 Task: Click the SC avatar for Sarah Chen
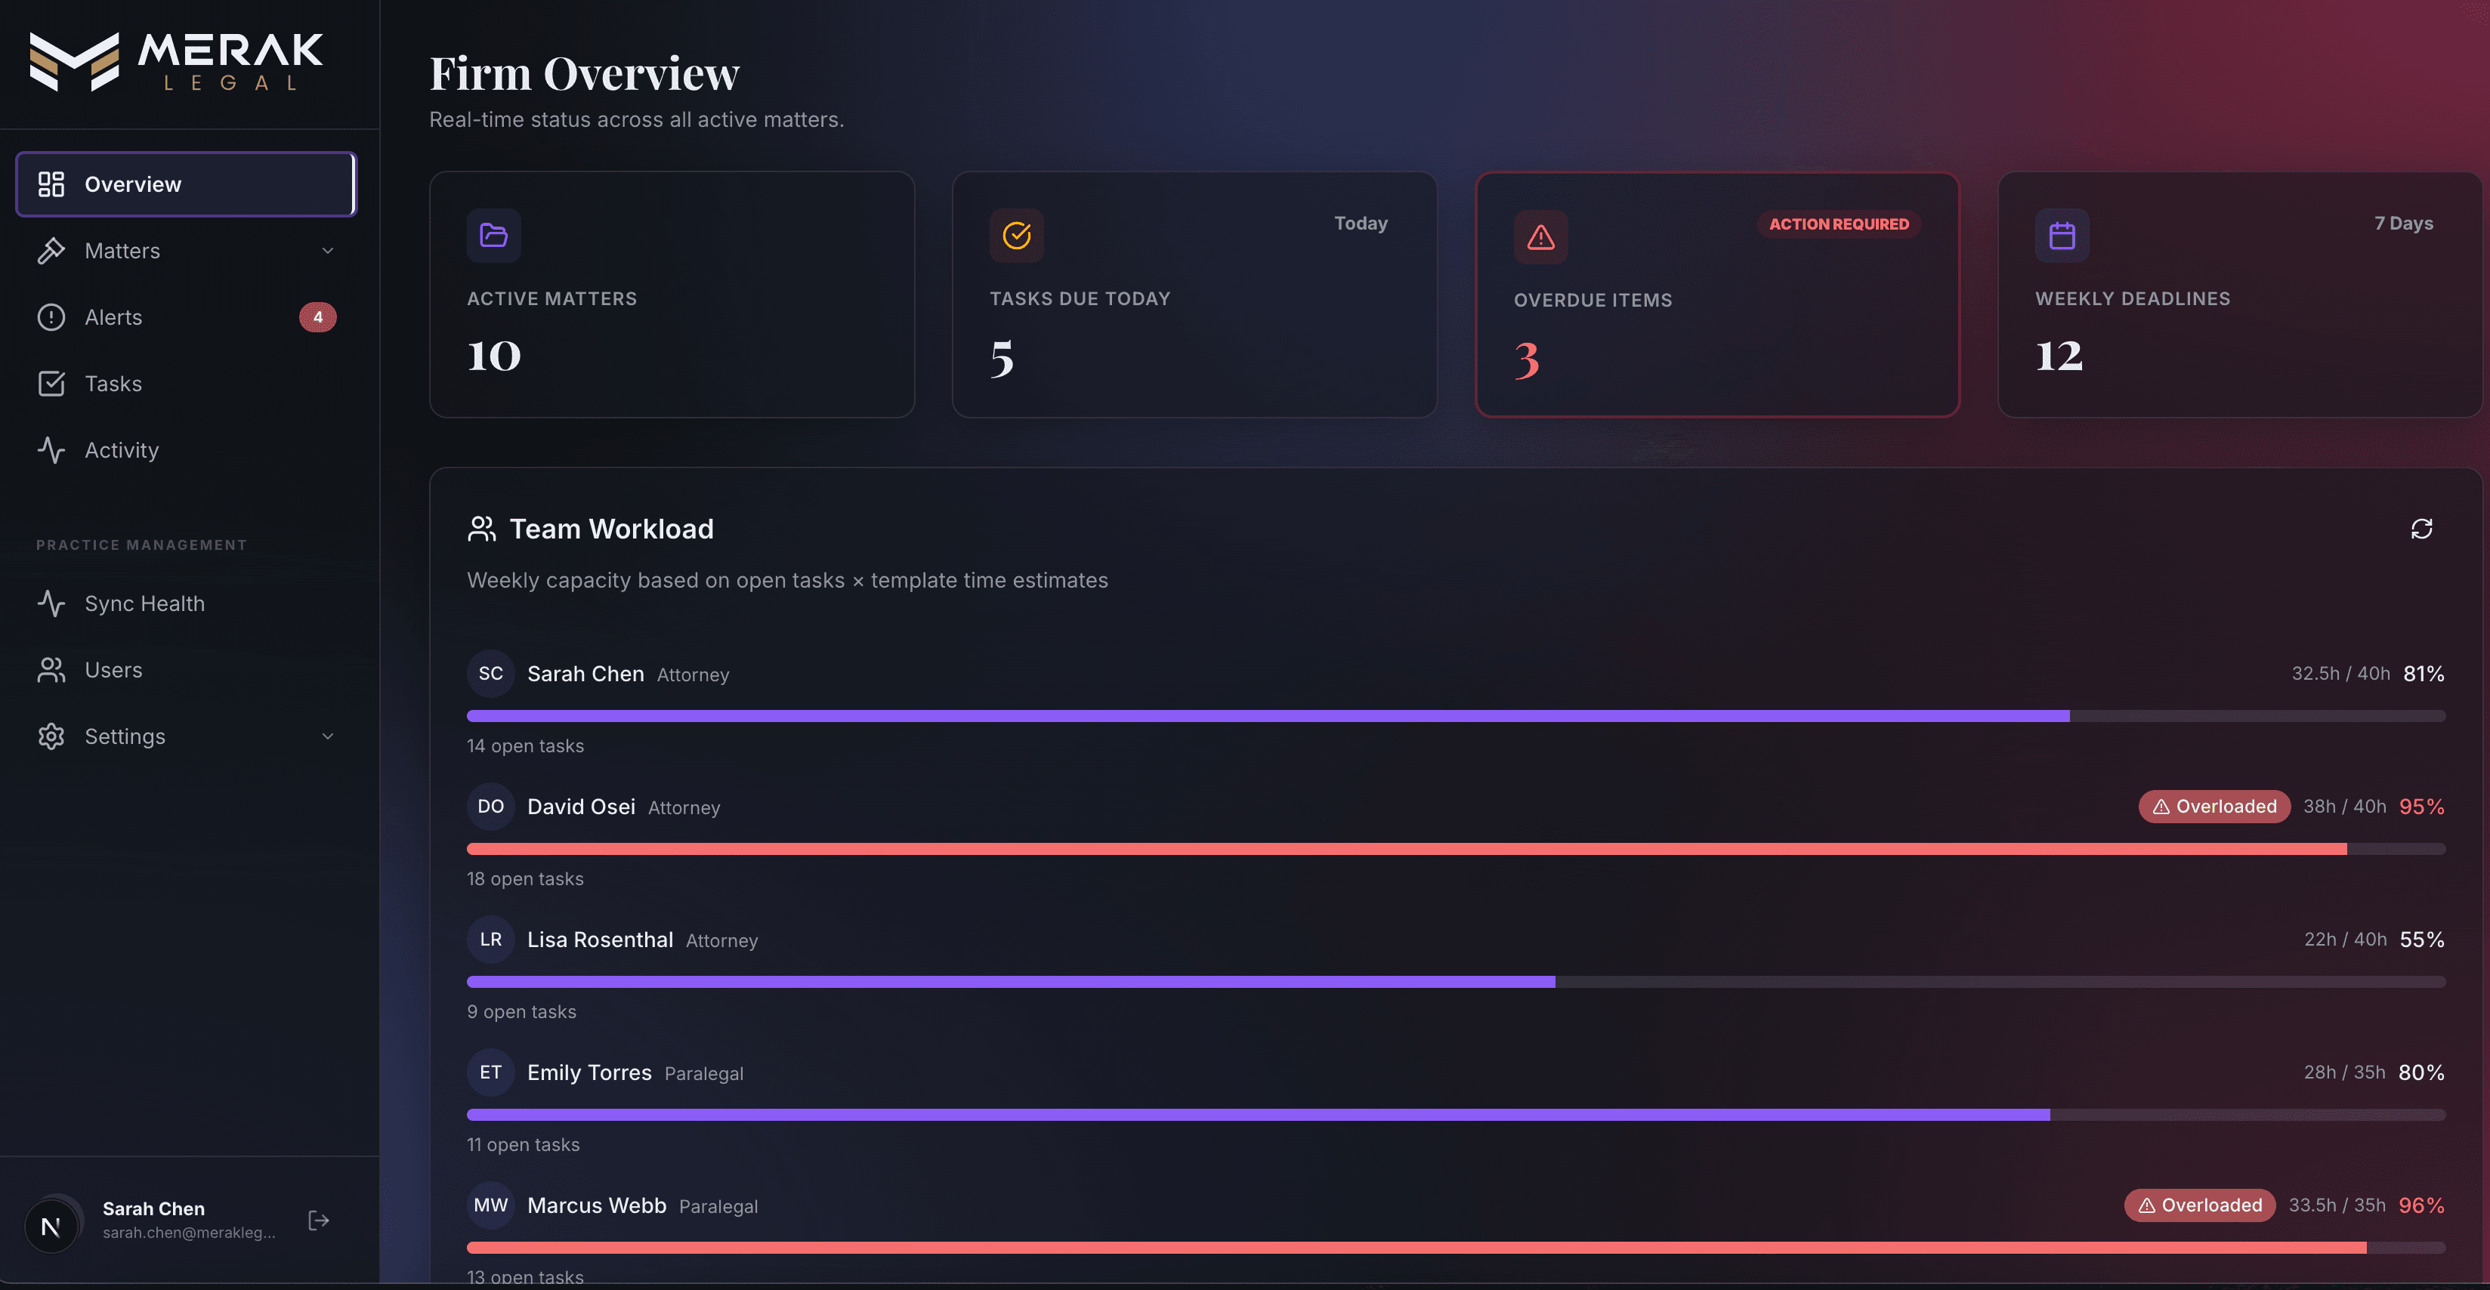click(491, 674)
